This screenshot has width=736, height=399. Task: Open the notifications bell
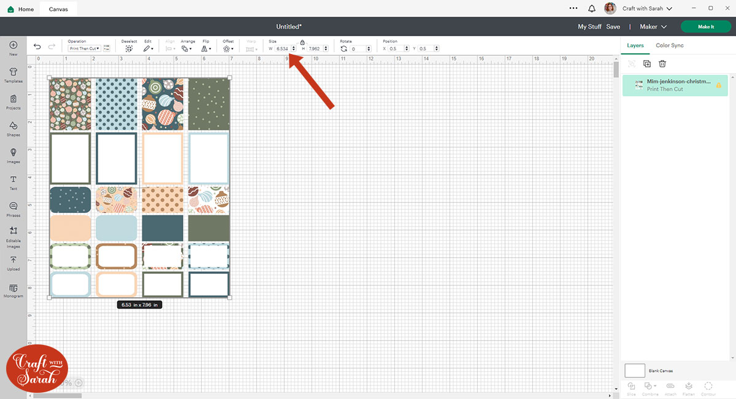coord(592,9)
